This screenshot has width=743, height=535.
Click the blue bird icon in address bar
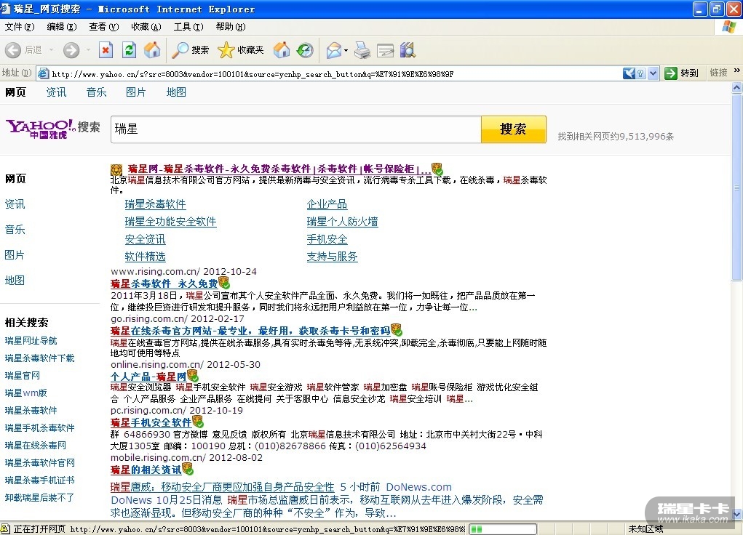tap(629, 73)
